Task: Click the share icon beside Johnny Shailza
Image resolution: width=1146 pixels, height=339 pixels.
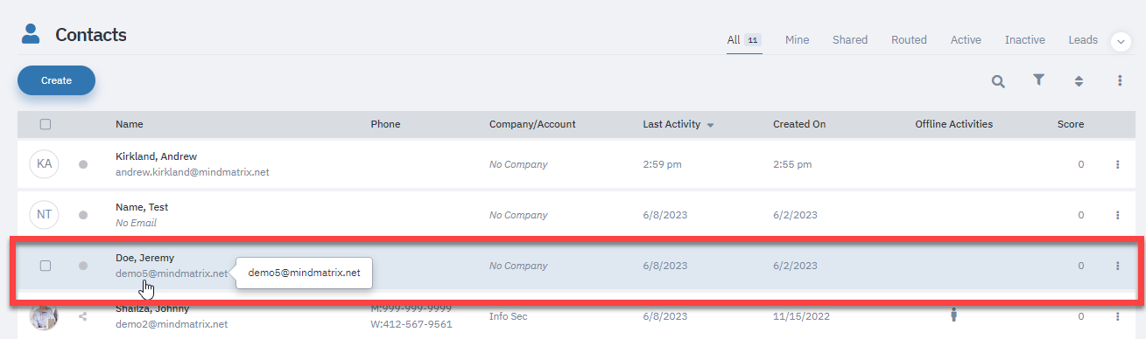Action: pos(83,316)
